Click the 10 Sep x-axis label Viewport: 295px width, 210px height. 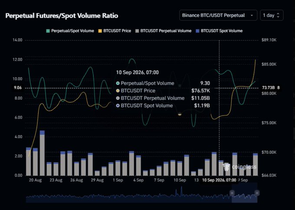pos(180,180)
